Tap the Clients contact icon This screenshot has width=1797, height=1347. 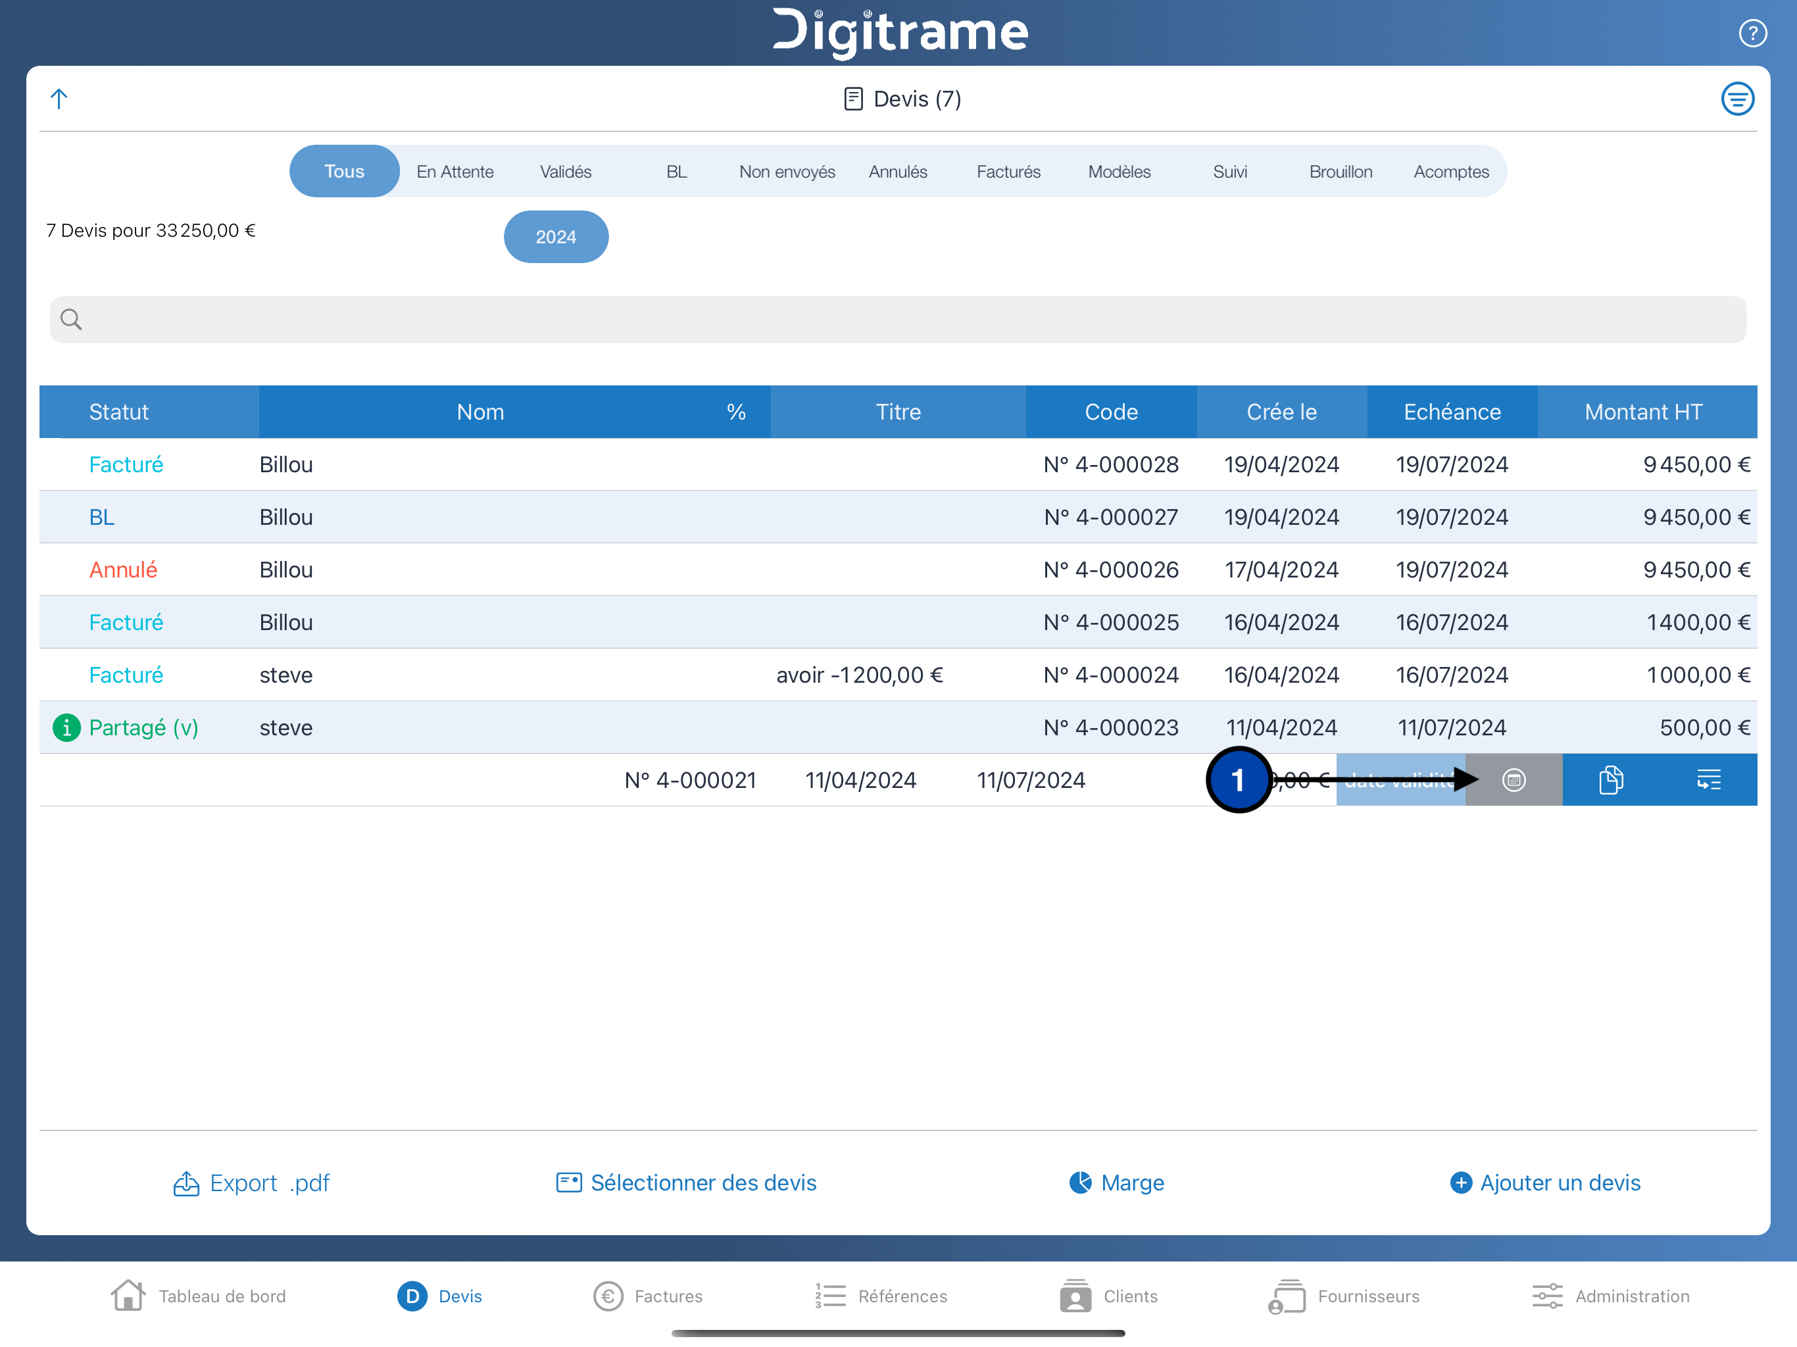1075,1296
